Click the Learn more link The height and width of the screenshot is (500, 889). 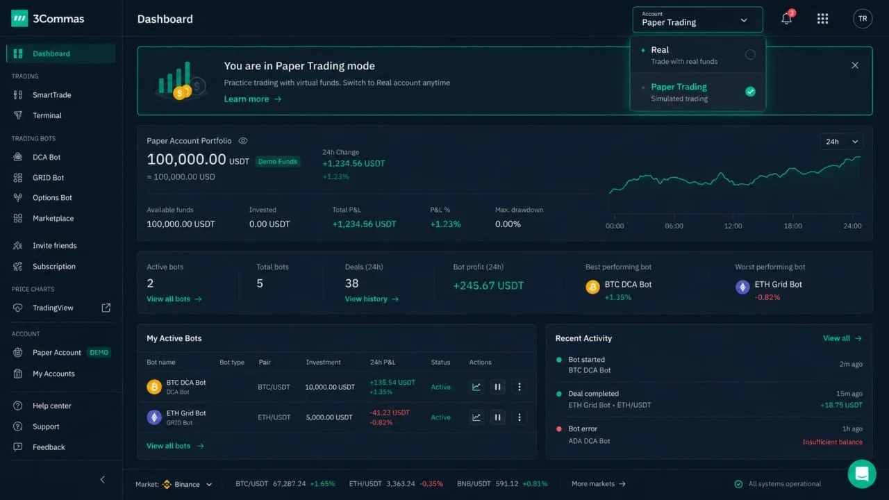pos(253,99)
